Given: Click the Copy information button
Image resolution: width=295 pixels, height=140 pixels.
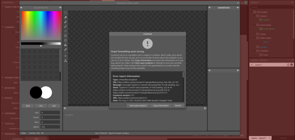Looking at the screenshot, I should 161,106.
